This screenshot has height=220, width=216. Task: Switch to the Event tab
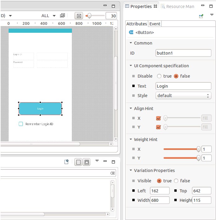coord(155,24)
